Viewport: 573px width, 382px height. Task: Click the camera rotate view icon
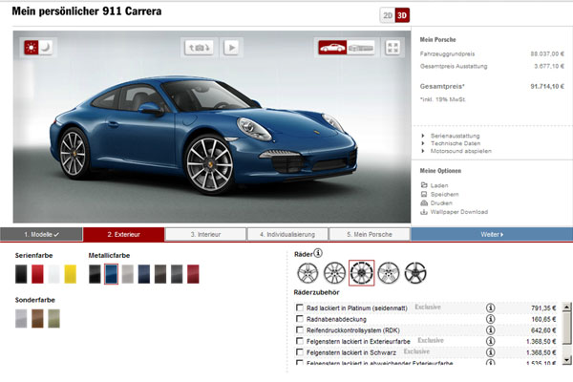(202, 46)
